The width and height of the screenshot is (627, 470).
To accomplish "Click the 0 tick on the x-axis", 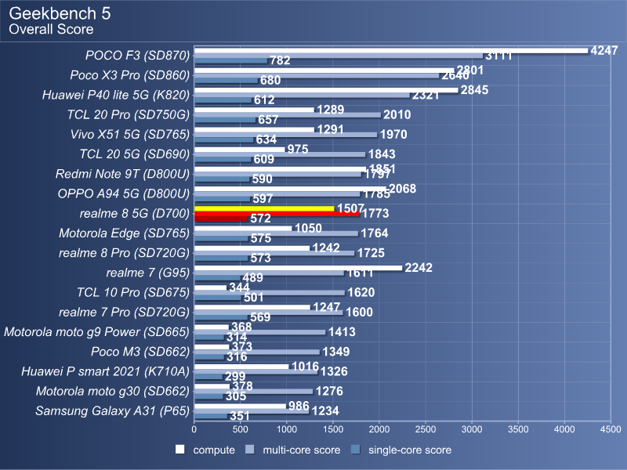I will coord(194,429).
